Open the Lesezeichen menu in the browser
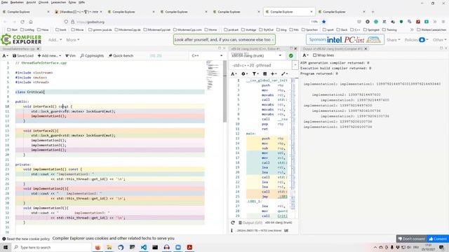Screen dimensions: 449x252 (x=58, y=2)
